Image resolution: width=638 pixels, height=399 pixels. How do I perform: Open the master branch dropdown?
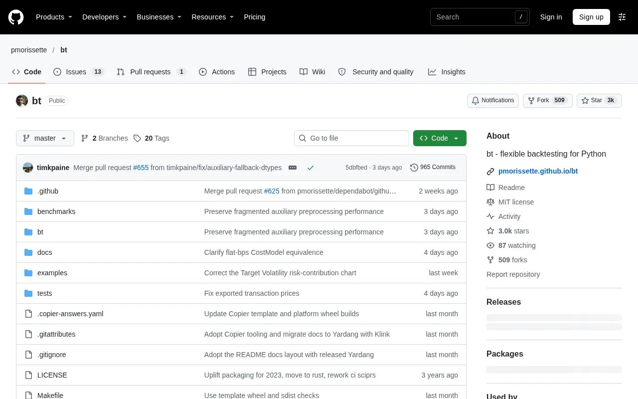click(x=45, y=138)
